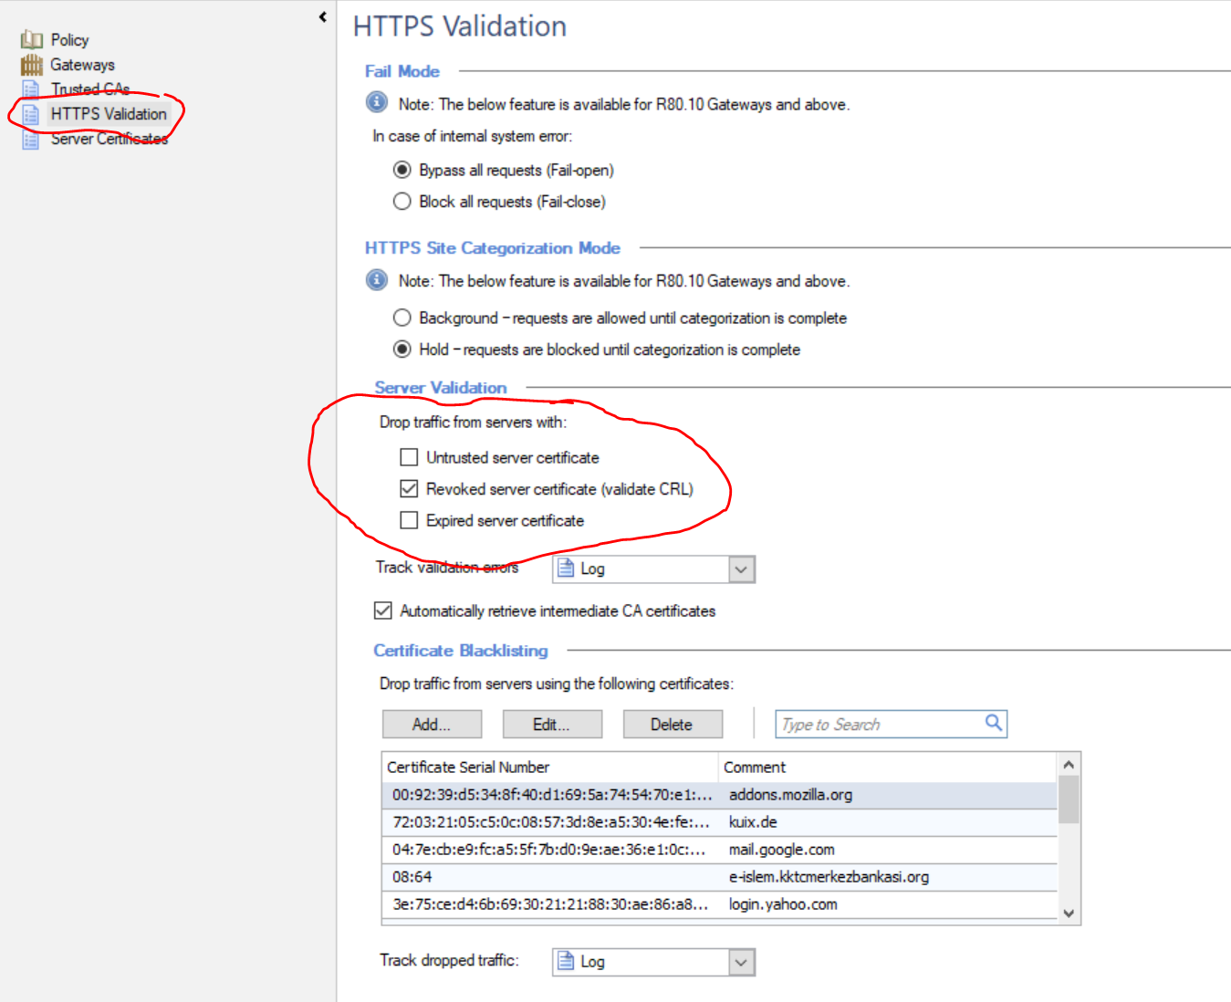
Task: Click the HTTPS Validation page icon
Action: pyautogui.click(x=30, y=114)
